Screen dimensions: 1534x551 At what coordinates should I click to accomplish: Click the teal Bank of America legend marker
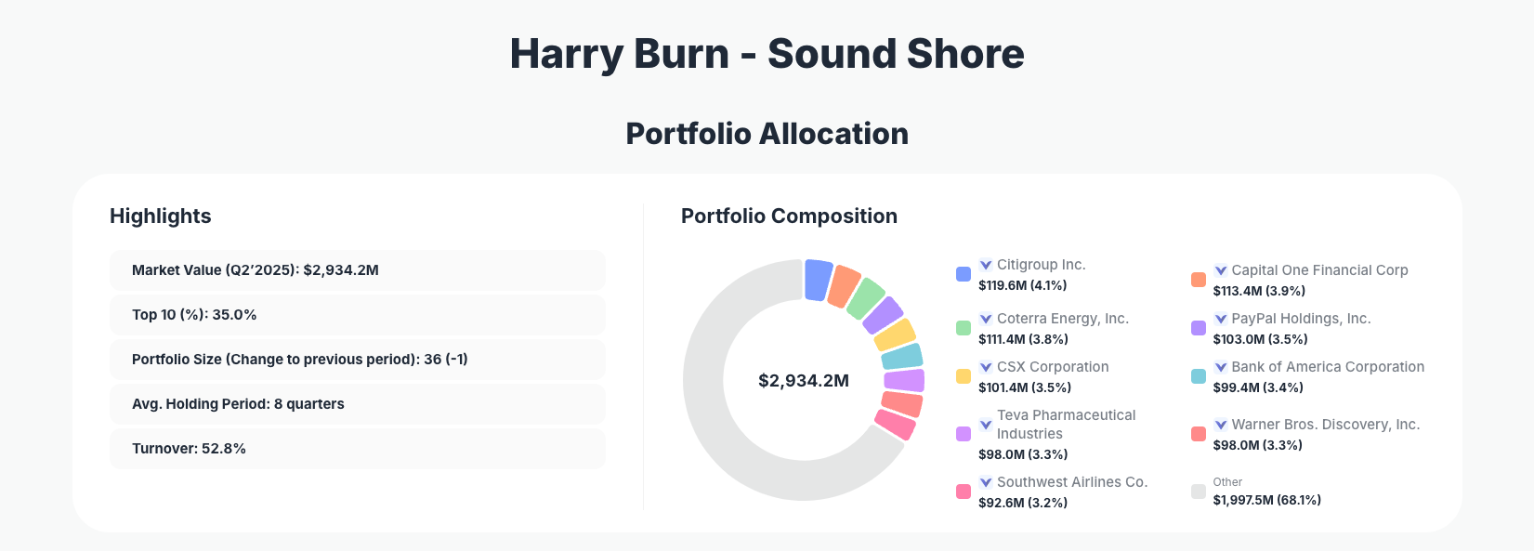point(1199,375)
